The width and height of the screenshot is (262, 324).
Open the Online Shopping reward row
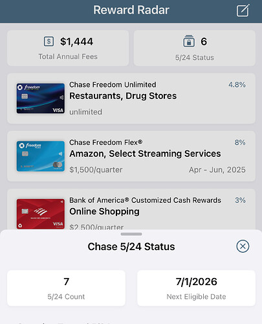[x=131, y=209]
